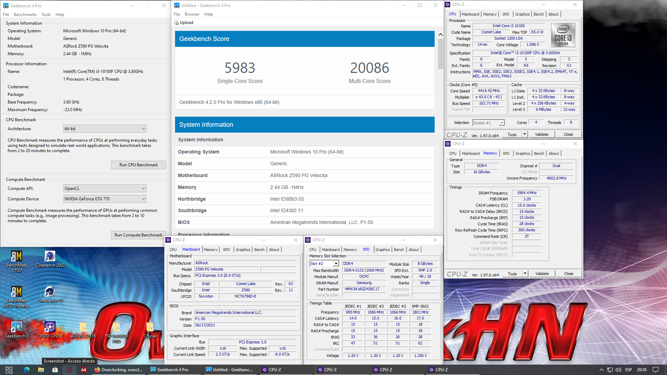Open Crucial folder on desktop
667x375 pixels.
150,330
